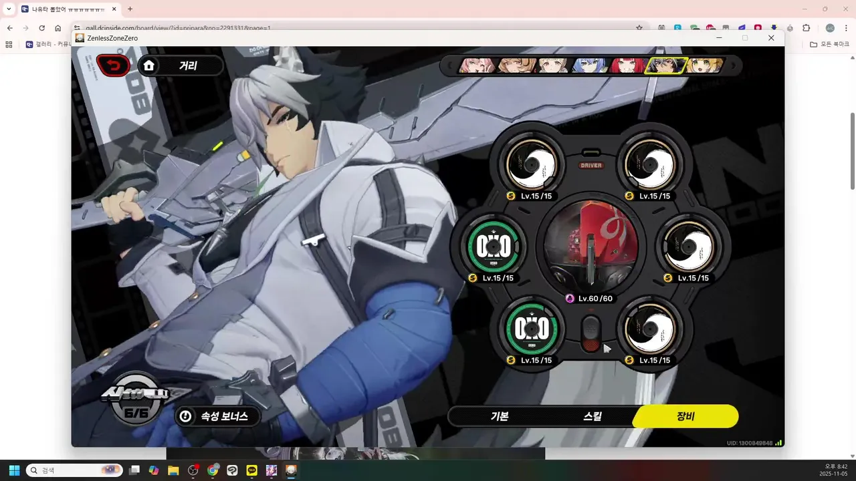Open the Chrome apps grid icon
Viewport: 856px width, 481px height.
click(9, 45)
